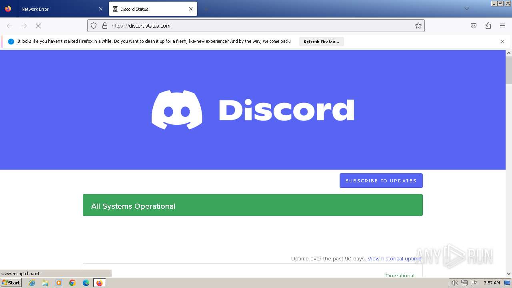Open the Windows Start menu
Viewport: 512px width, 288px height.
pos(11,282)
